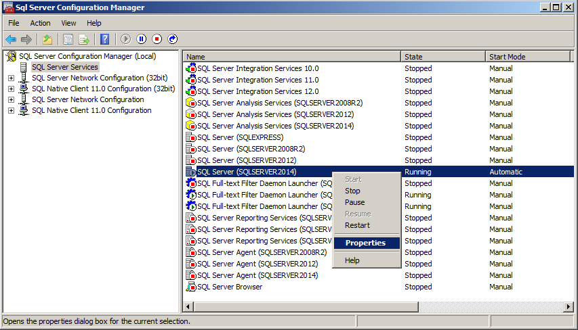Click the Automatic start mode cell
Viewport: 578px width, 330px height.
505,172
